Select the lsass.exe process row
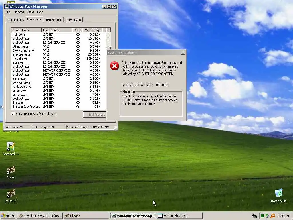The width and height of the screenshot is (293, 220). pyautogui.click(x=58, y=78)
